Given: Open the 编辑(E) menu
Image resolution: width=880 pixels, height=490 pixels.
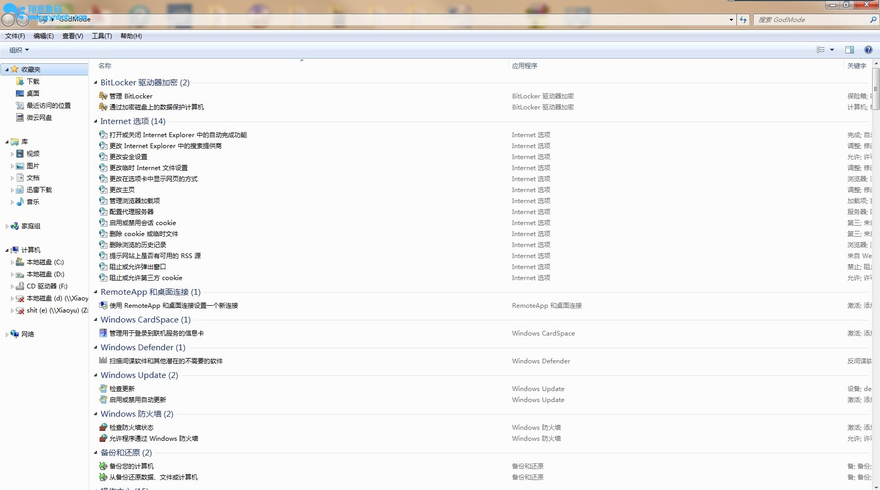Looking at the screenshot, I should pyautogui.click(x=44, y=36).
